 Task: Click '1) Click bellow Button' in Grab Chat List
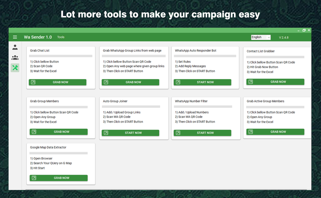[45, 62]
